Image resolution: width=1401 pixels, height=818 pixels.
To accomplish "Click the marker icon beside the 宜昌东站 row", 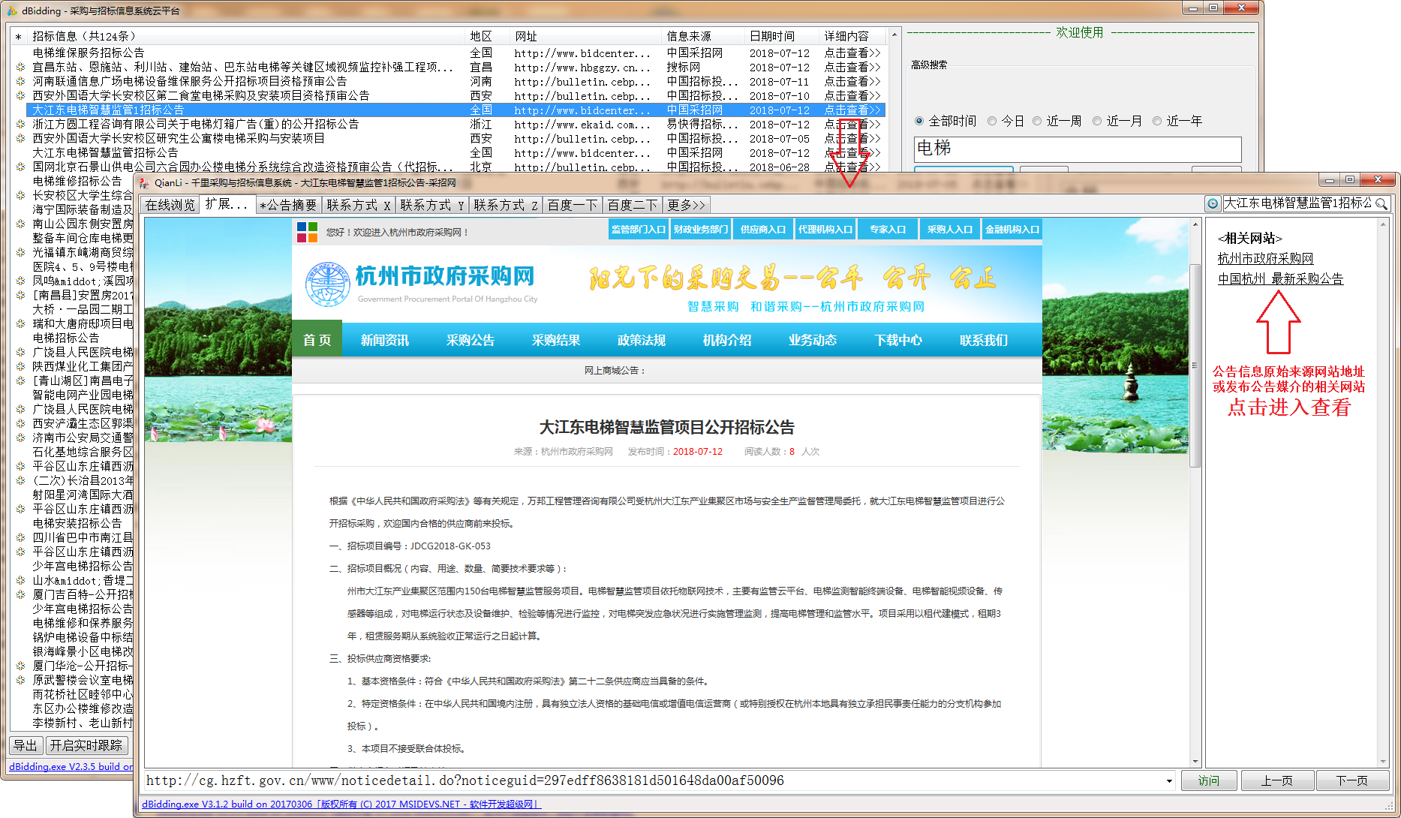I will pos(20,68).
